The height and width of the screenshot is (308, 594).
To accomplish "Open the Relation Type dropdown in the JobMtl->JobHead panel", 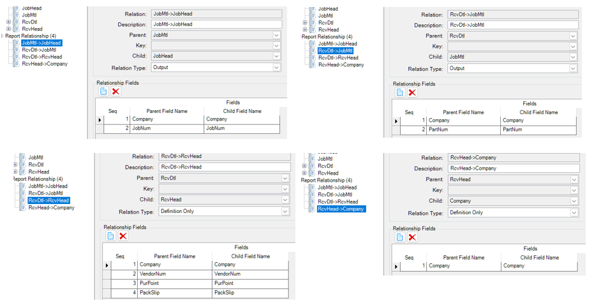I will (x=276, y=68).
